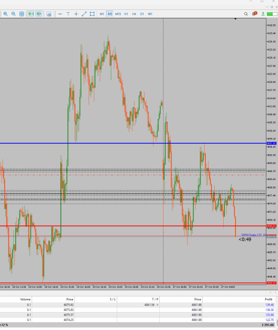Select the trendline drawing tool
The image size is (278, 330).
coord(84,14)
